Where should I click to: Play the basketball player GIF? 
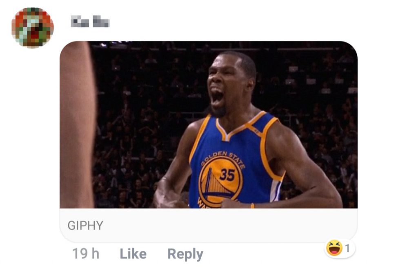(x=209, y=125)
